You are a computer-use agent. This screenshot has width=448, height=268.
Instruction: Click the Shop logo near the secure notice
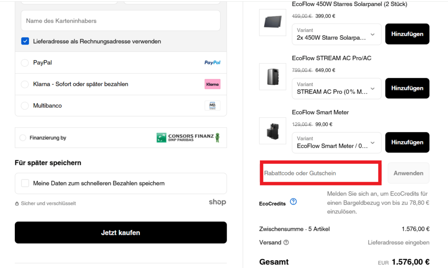pyautogui.click(x=217, y=202)
